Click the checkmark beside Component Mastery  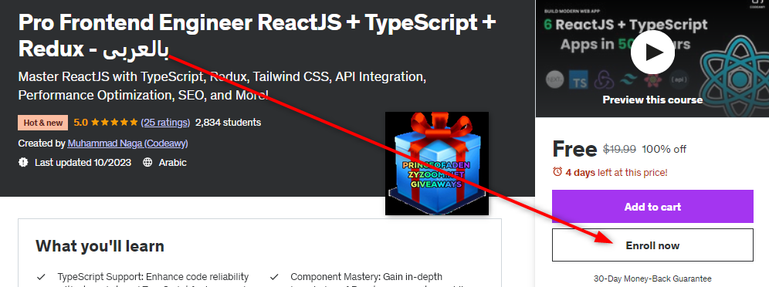coord(274,277)
